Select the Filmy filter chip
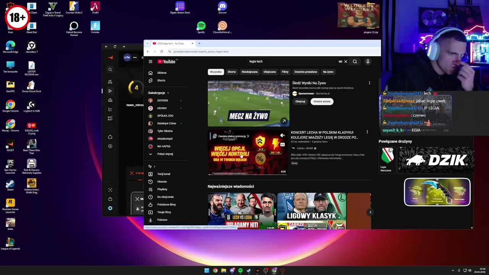This screenshot has height=275, width=489. pos(285,72)
